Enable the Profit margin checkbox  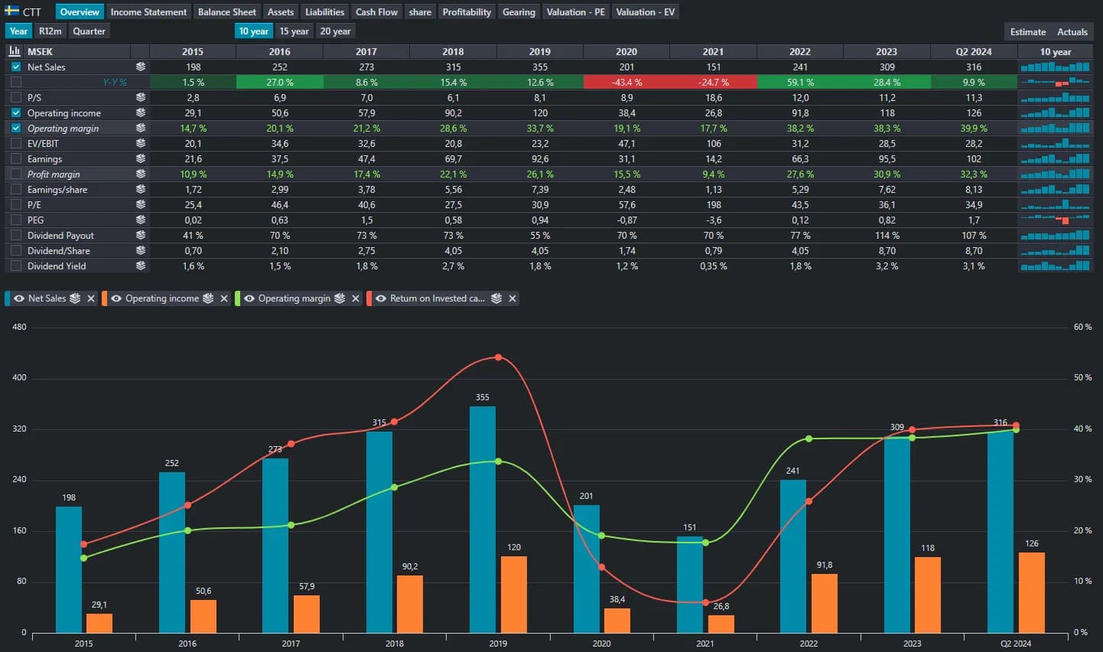(16, 174)
